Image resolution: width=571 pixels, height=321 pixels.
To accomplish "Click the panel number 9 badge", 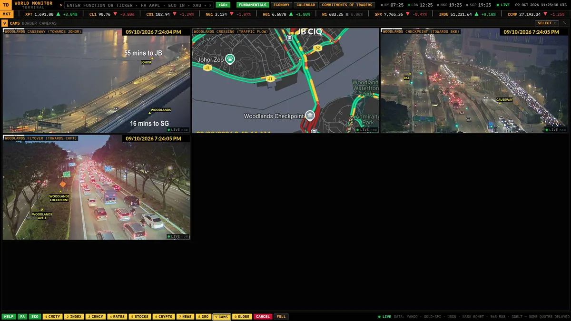I will tap(5, 23).
